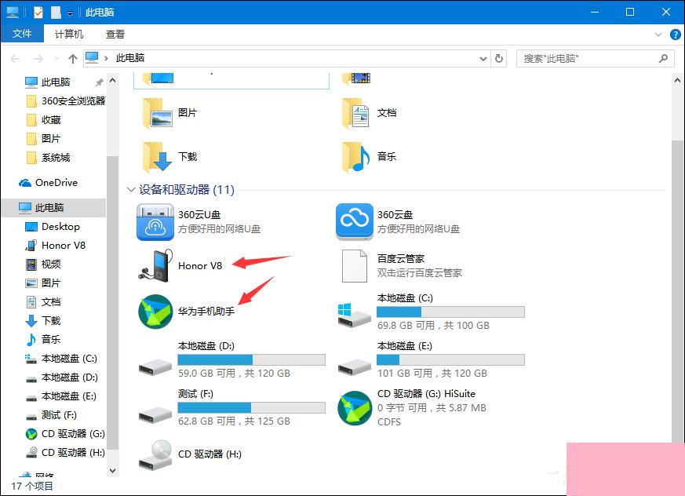
Task: Select 本地磁盘 (D:) in sidebar
Action: [61, 377]
